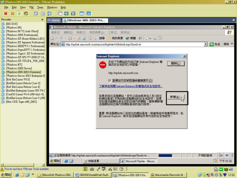Select [Windows 2000 Server] favorite
Image resolution: width=237 pixels, height=178 pixels.
click(19, 69)
